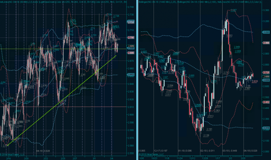Click red 2.452 price marker on right chart

(266, 102)
